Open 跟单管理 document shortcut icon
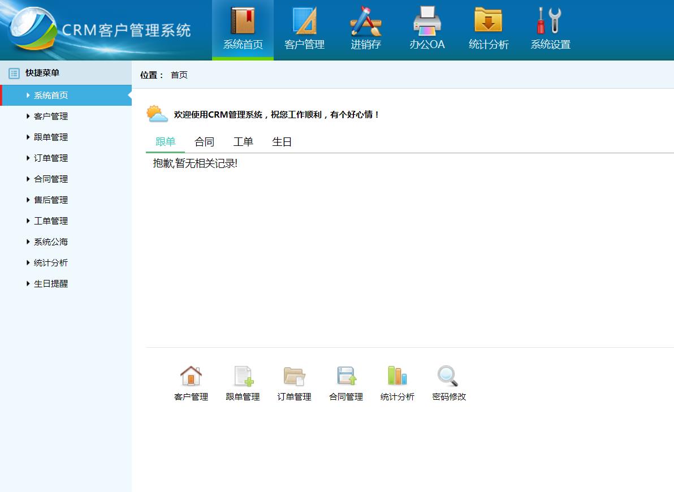 coord(244,376)
